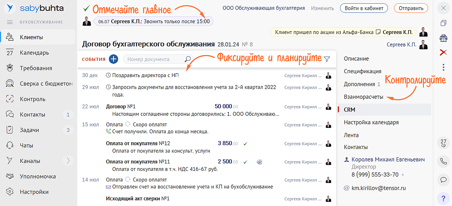The image size is (452, 206).
Task: Toggle the hamburger menu to collapse the sidebar
Action: (10, 22)
